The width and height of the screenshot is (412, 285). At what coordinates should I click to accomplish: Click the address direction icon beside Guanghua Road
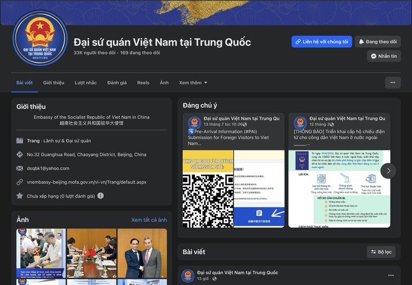20,154
